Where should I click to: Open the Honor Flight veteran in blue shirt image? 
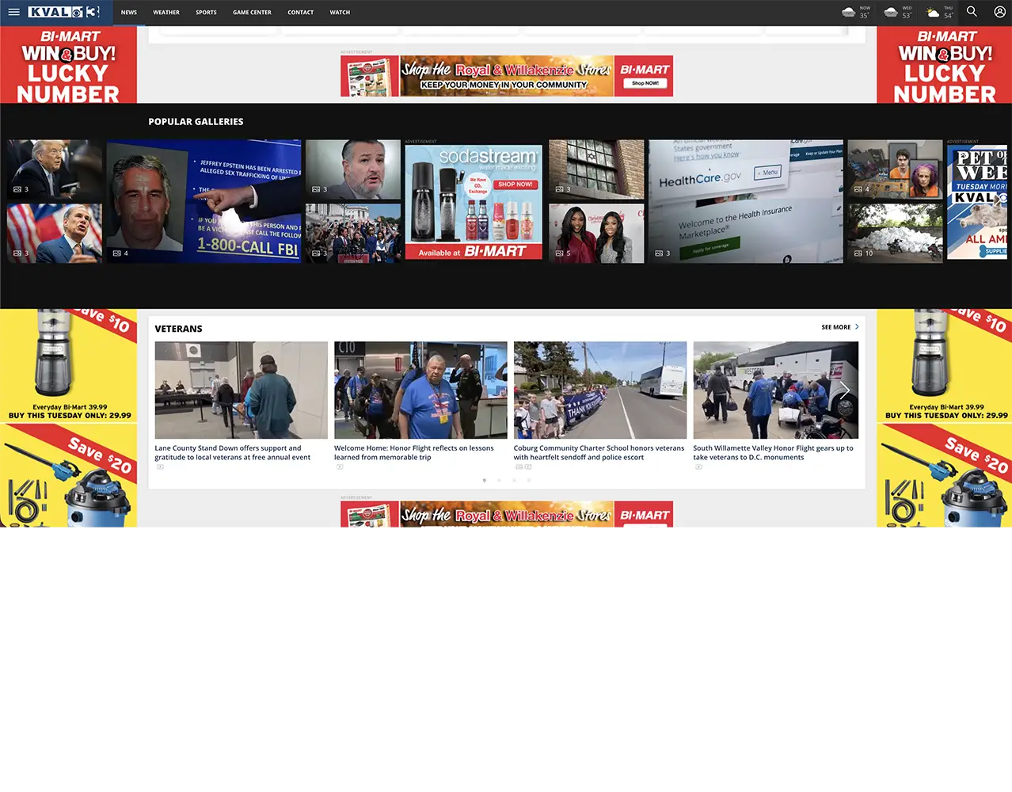click(420, 390)
